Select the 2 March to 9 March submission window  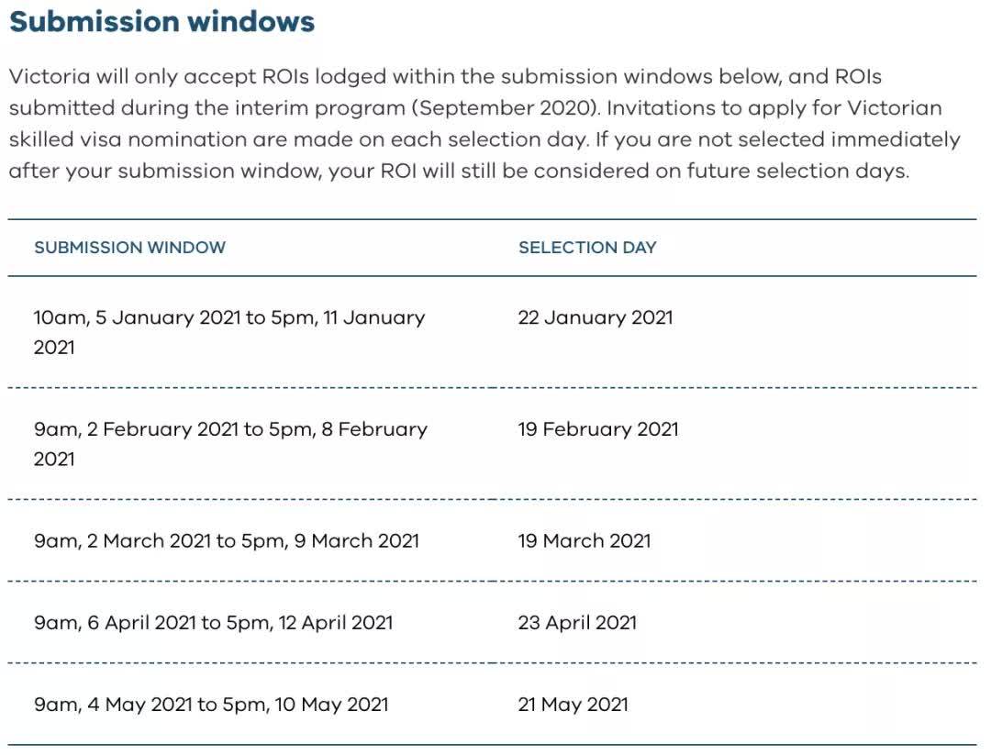point(226,540)
